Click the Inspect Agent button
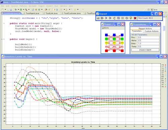The height and width of the screenshot is (130, 168). 145,50
